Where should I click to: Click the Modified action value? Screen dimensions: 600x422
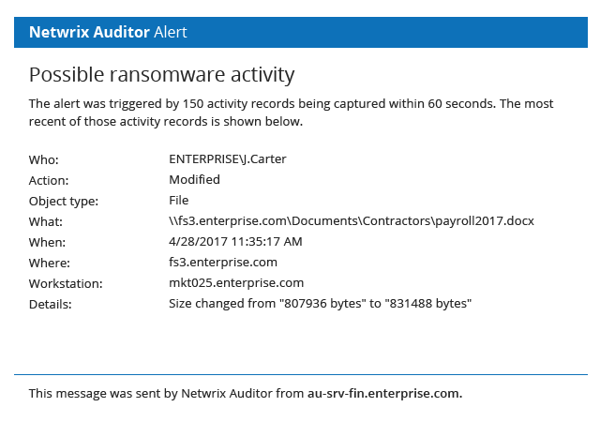pyautogui.click(x=194, y=179)
